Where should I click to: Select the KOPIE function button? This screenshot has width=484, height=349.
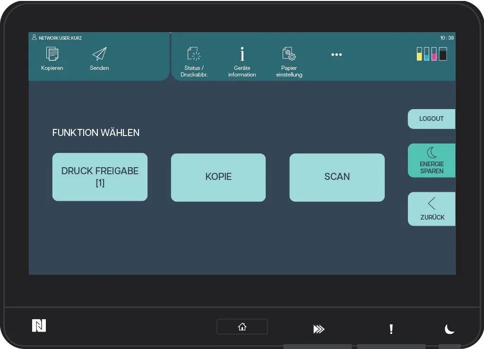218,177
